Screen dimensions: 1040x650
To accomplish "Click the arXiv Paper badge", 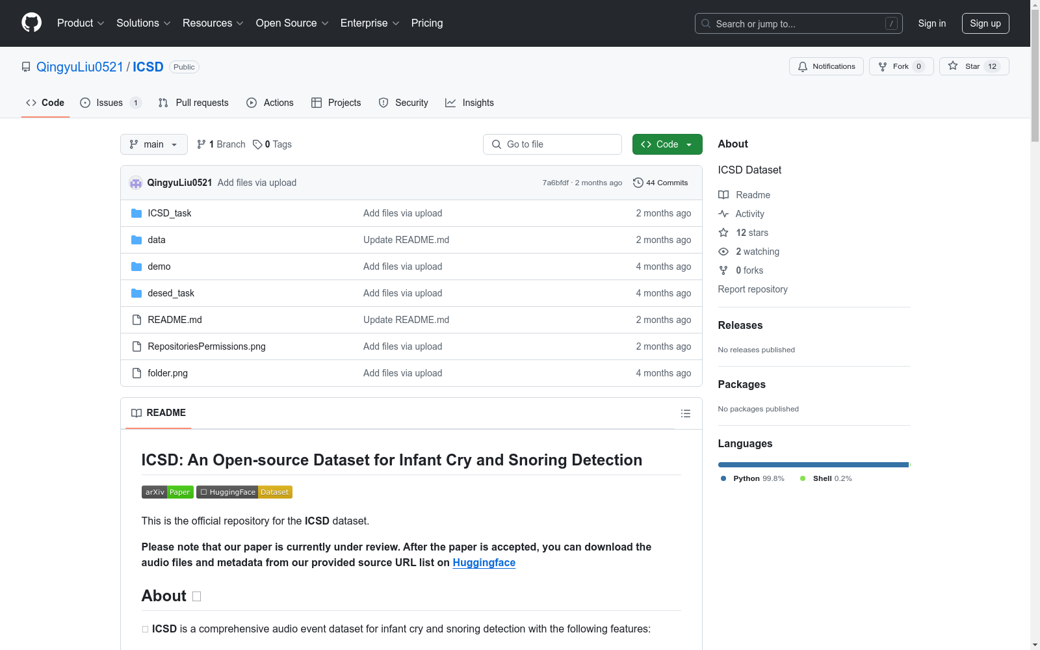I will click(x=167, y=492).
